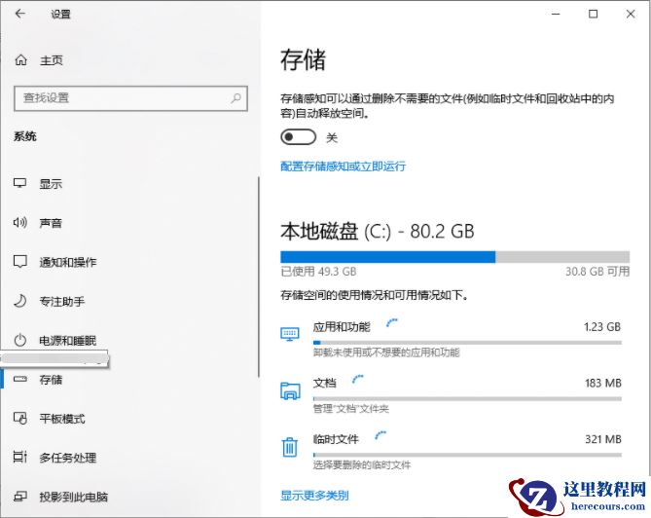Open 通知和操作 settings page
The width and height of the screenshot is (651, 518).
click(x=68, y=262)
